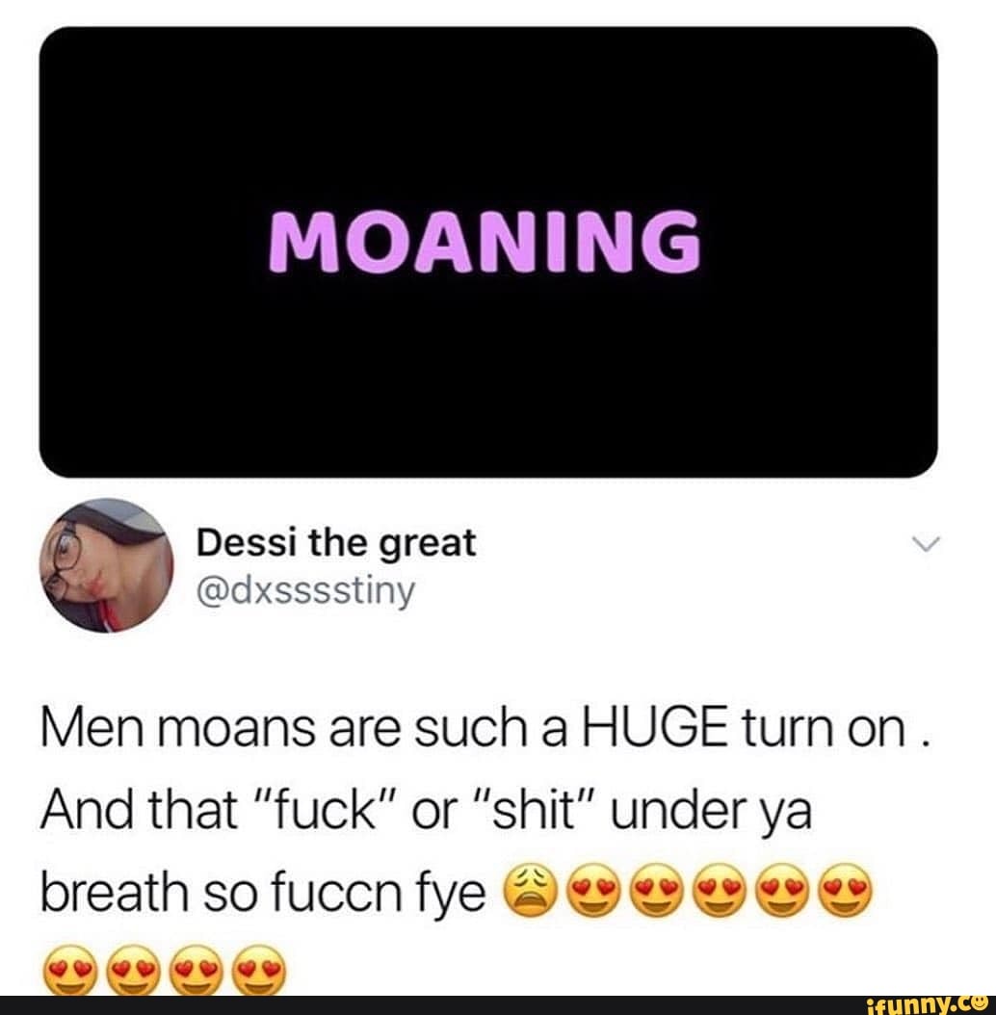Click the word "fuccn" in the tweet
This screenshot has height=1015, width=996.
[x=336, y=892]
